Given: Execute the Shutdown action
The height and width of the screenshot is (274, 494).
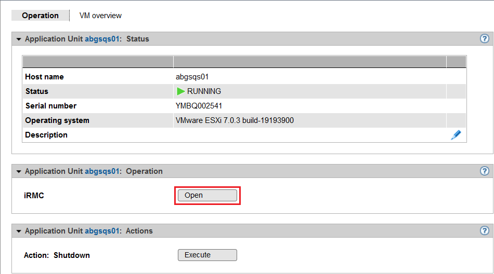Looking at the screenshot, I should pos(207,255).
